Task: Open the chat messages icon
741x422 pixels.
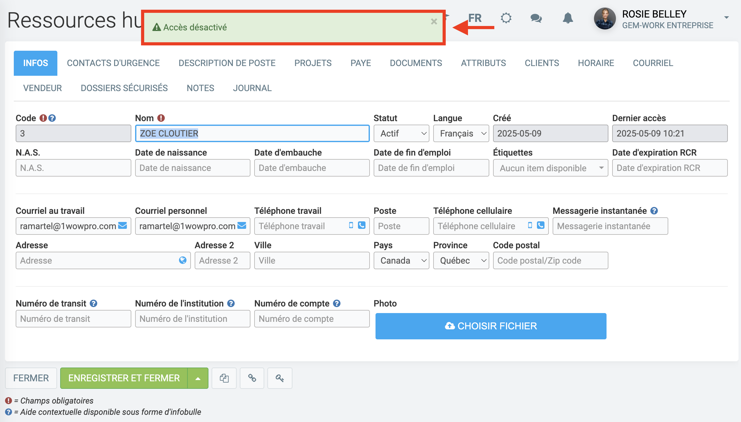Action: coord(536,18)
